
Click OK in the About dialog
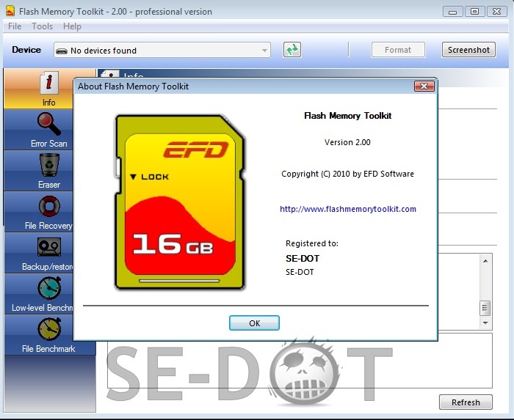point(254,323)
